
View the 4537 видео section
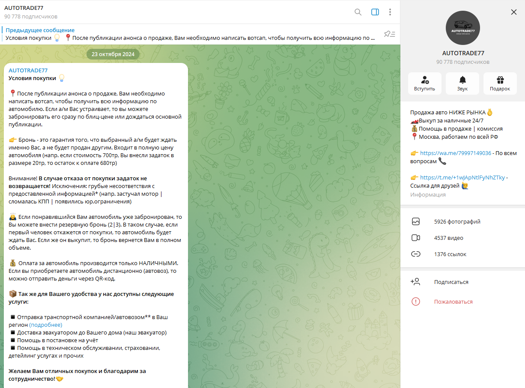tap(463, 238)
